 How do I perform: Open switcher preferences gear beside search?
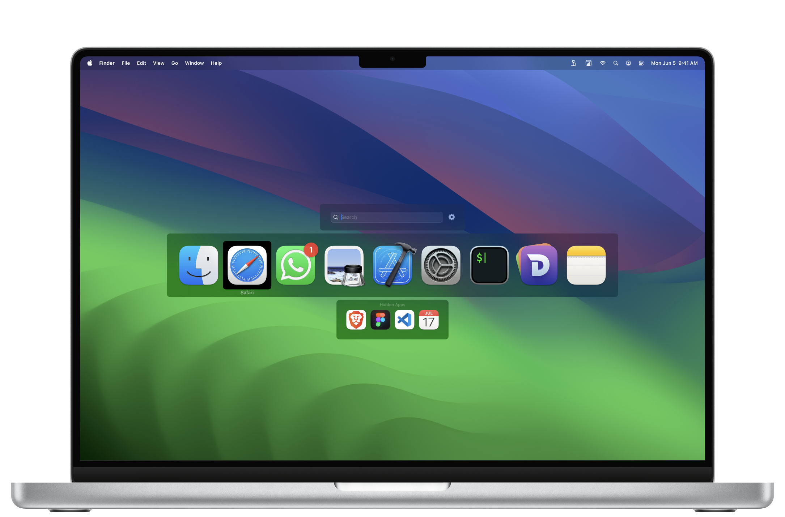(452, 217)
